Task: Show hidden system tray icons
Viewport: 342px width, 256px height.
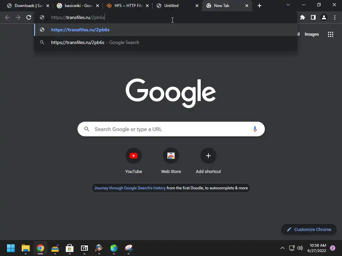Action: point(283,248)
